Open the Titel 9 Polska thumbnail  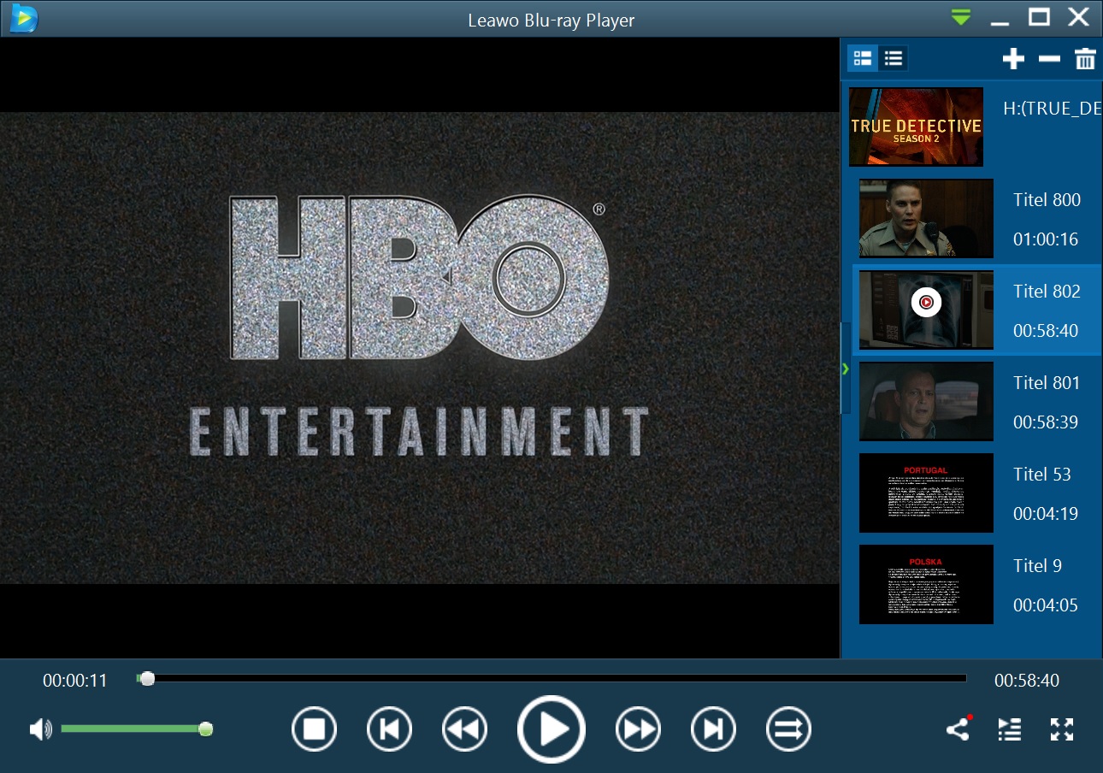click(926, 584)
